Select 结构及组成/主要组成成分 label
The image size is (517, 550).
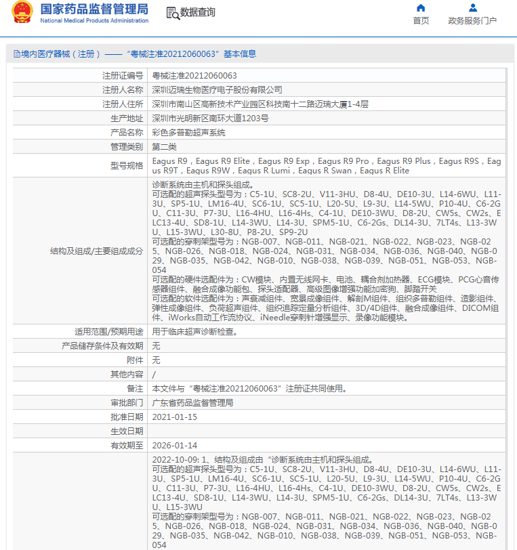tap(96, 251)
